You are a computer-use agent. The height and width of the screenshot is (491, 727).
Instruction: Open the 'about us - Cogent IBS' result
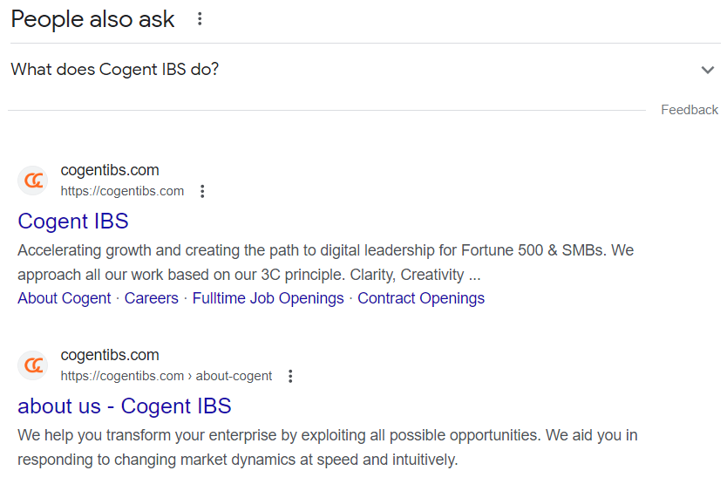[x=125, y=406]
